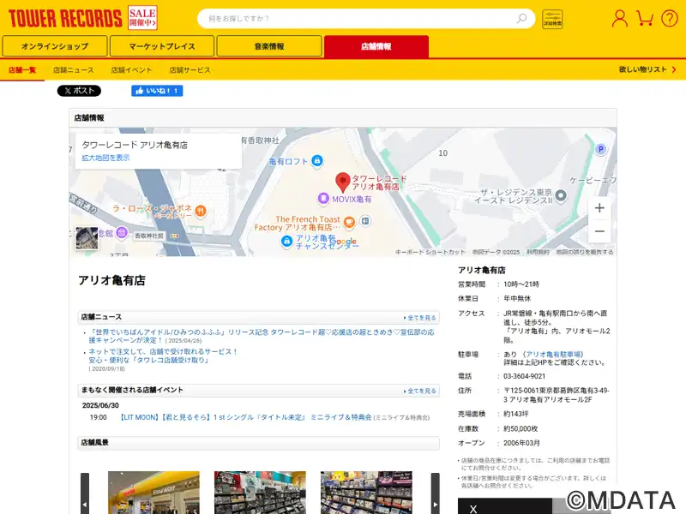Click 利用規約 map footer link
The image size is (686, 514).
[x=538, y=252]
